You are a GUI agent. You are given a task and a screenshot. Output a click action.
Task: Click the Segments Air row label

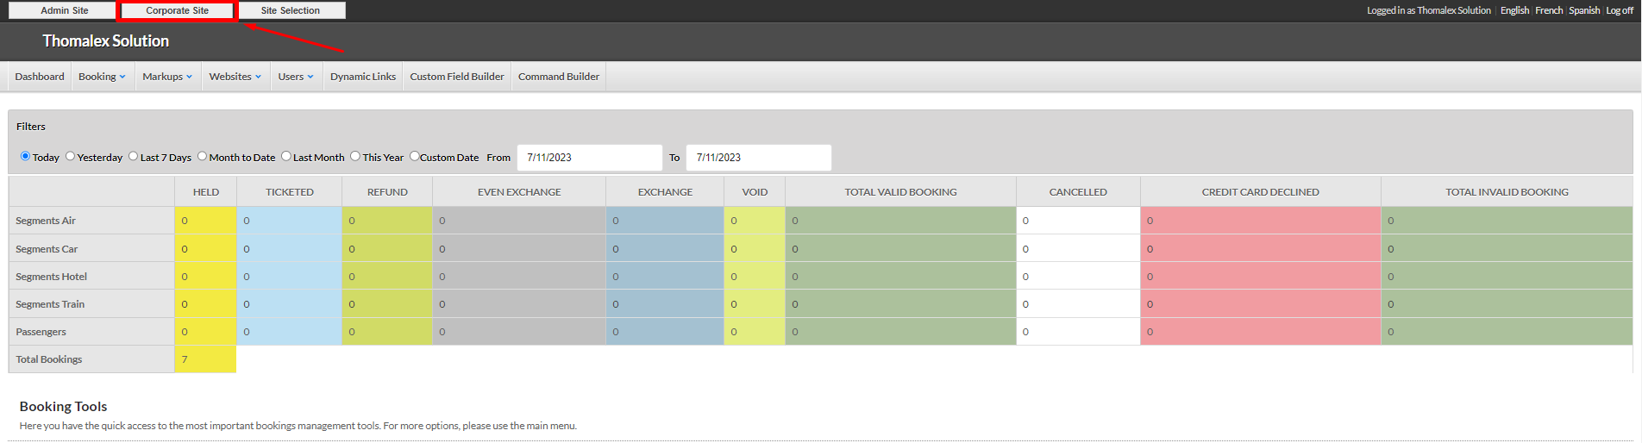(46, 221)
